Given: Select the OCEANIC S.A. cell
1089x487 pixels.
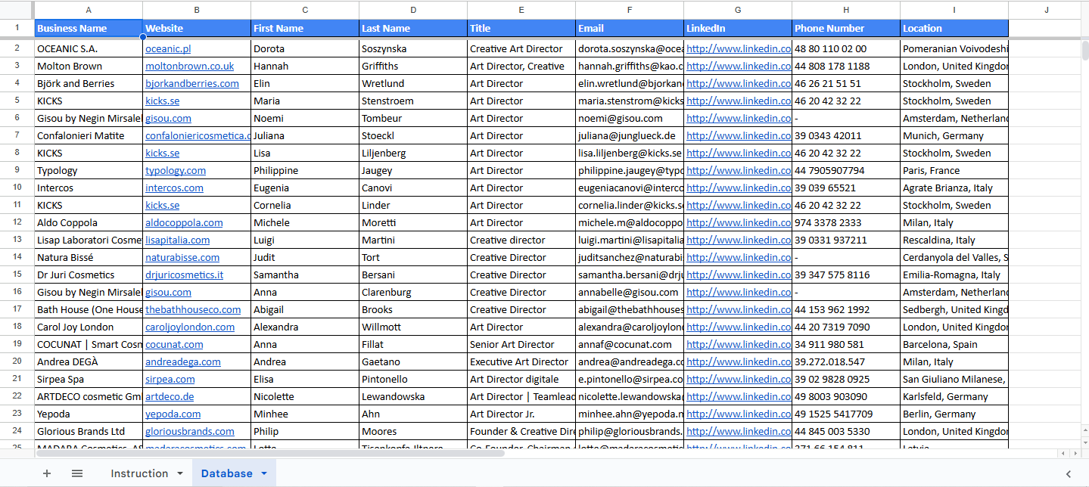Looking at the screenshot, I should (89, 48).
